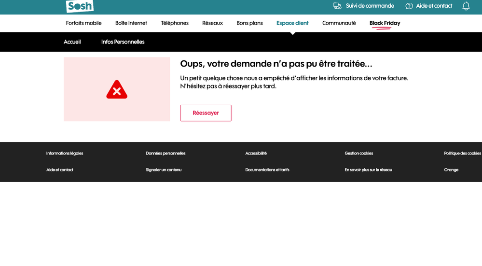This screenshot has height=266, width=482.
Task: Visit the Communauté page
Action: [x=339, y=23]
